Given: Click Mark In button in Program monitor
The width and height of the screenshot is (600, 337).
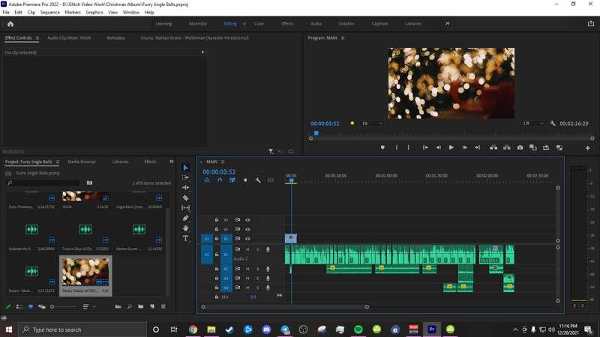Looking at the screenshot, I should 397,148.
